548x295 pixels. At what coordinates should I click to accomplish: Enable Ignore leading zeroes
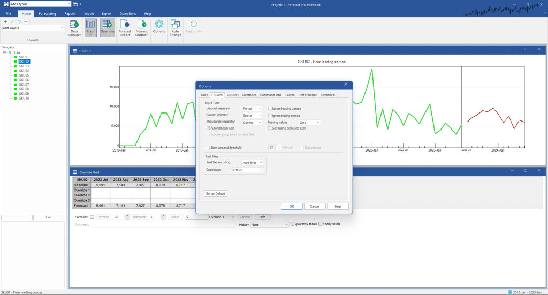coord(270,109)
